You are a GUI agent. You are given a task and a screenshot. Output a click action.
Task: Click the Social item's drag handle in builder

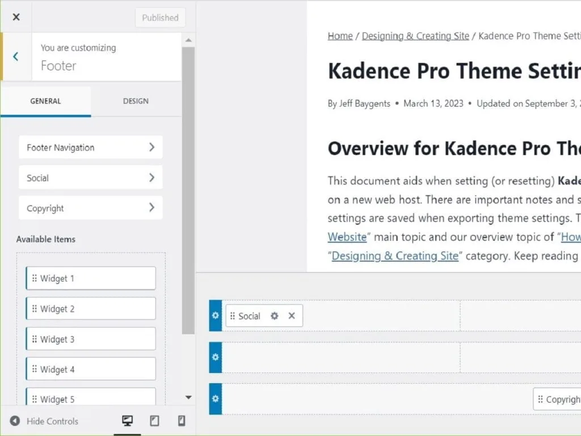(232, 316)
